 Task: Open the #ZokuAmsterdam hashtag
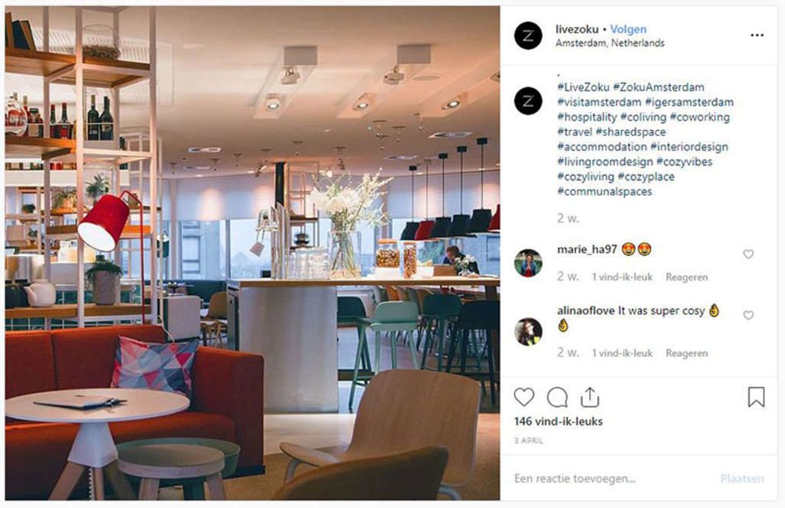659,87
